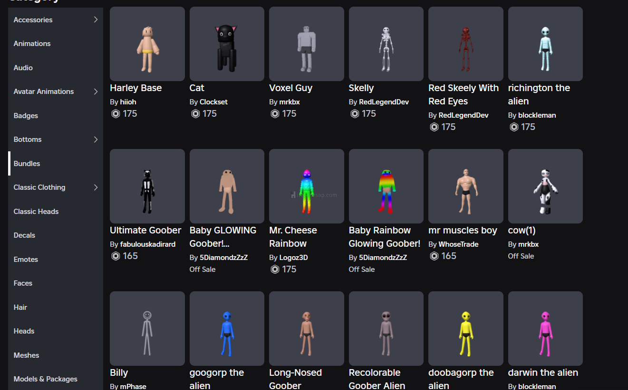The height and width of the screenshot is (390, 628).
Task: Select the mr muscles boy thumbnail
Action: [465, 186]
